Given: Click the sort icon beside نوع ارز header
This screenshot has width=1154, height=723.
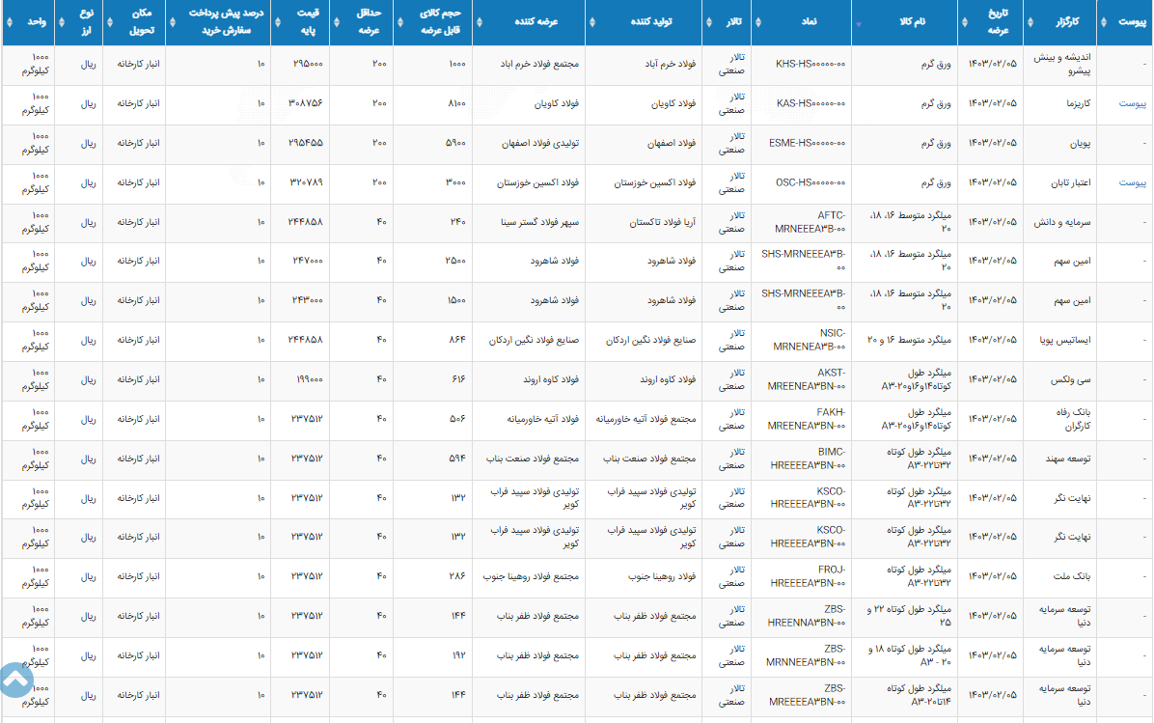Looking at the screenshot, I should 61,22.
